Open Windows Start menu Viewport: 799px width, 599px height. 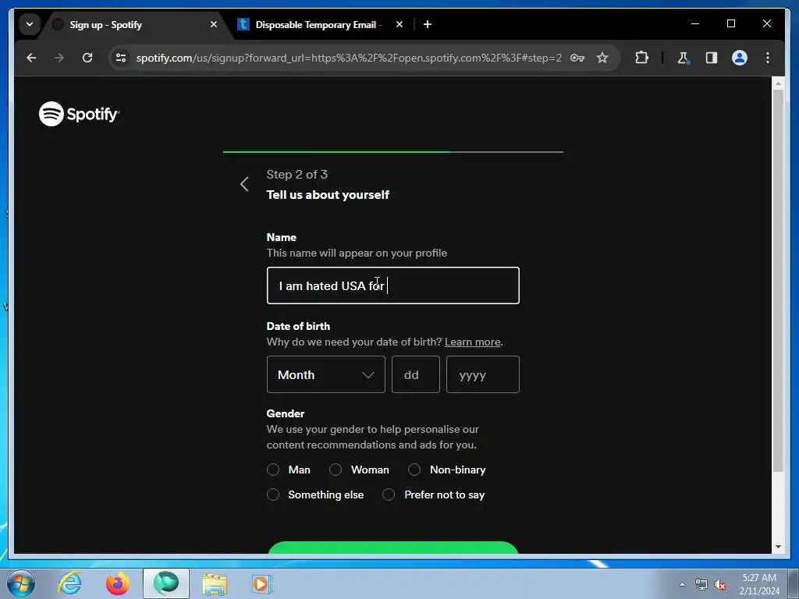pos(20,583)
